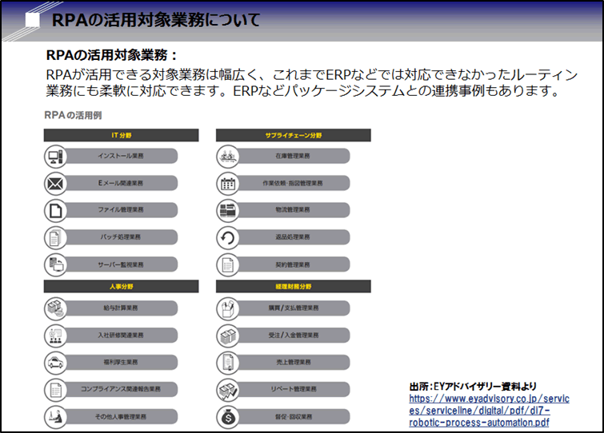Click the white square bullet beside the title
This screenshot has width=604, height=433.
34,21
